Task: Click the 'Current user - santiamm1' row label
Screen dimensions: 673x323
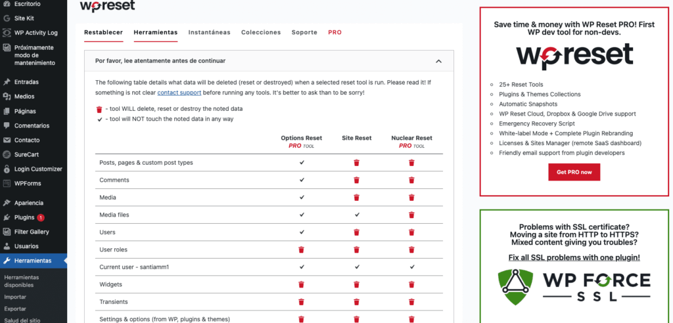Action: 134,267
